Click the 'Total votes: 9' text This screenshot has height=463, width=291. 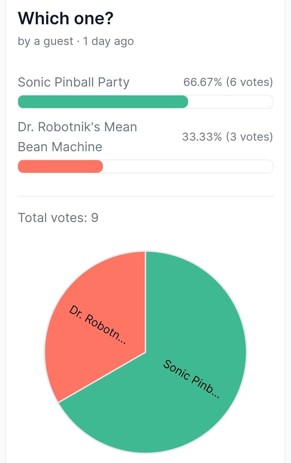(x=58, y=217)
